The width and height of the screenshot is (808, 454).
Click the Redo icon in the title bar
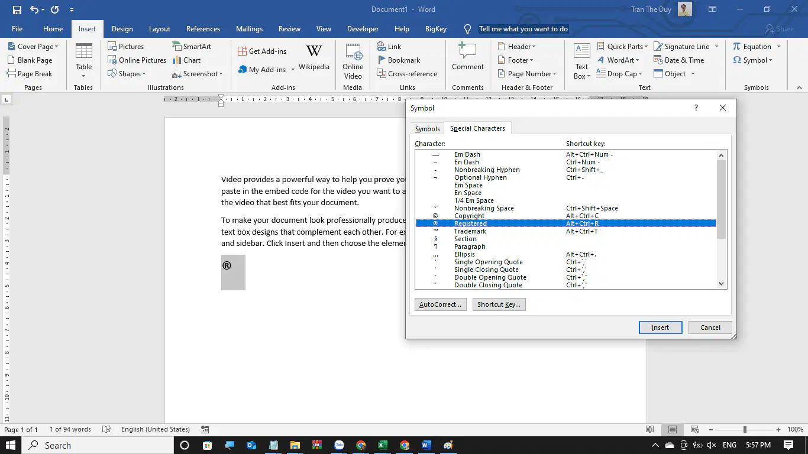pos(54,9)
